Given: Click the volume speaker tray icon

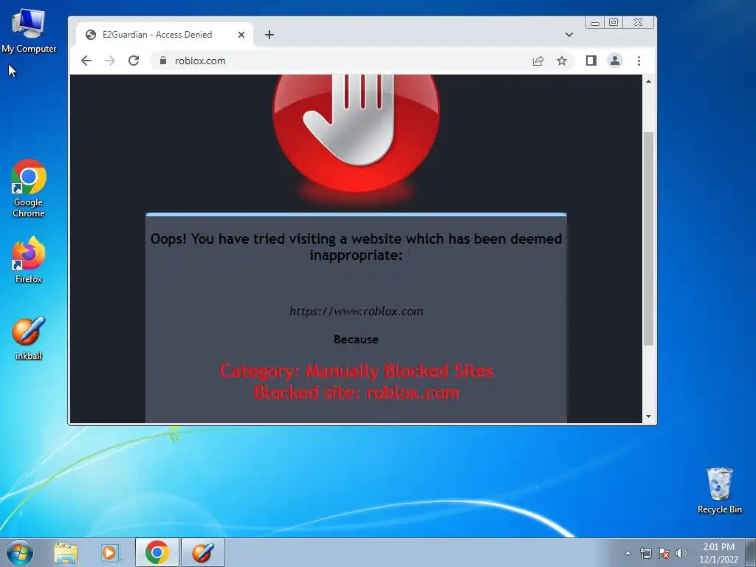Looking at the screenshot, I should (x=681, y=553).
